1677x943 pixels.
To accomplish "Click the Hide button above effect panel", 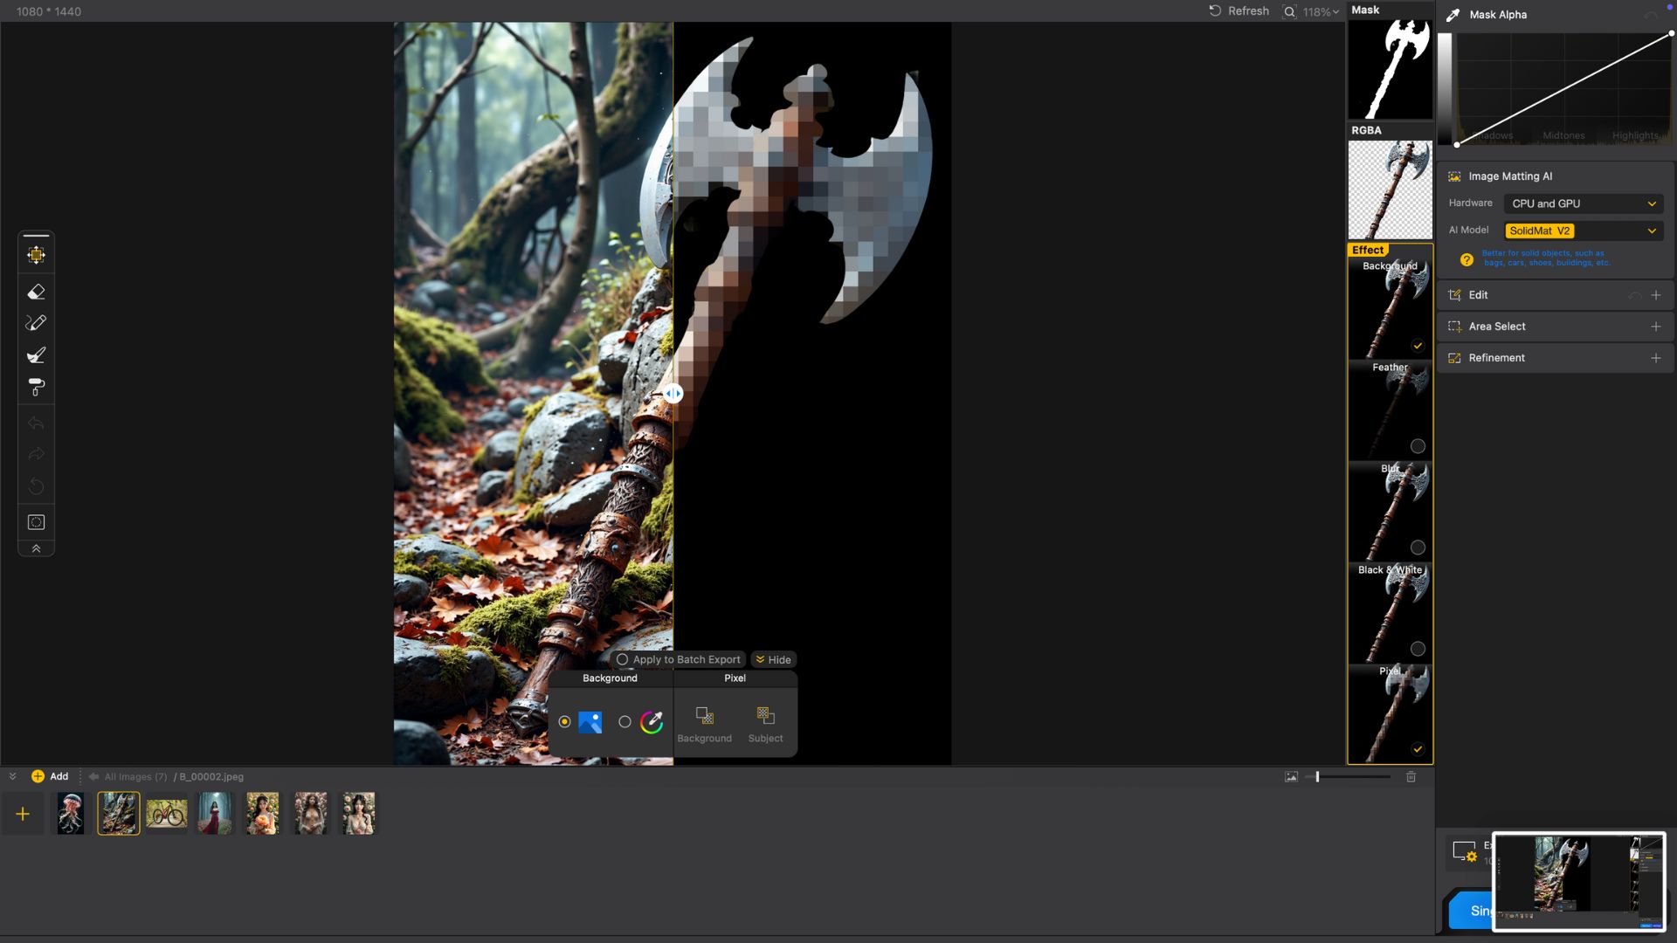I will pos(773,659).
